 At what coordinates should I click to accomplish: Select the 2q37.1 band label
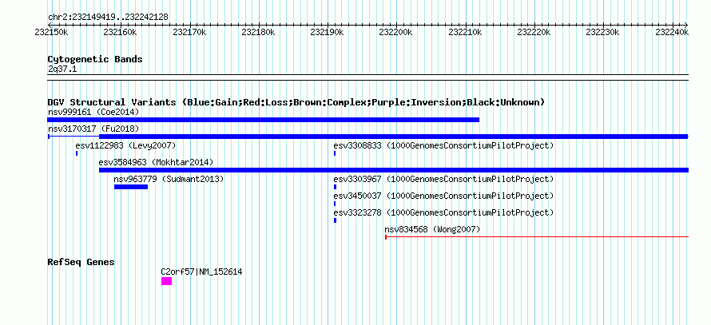pyautogui.click(x=62, y=69)
